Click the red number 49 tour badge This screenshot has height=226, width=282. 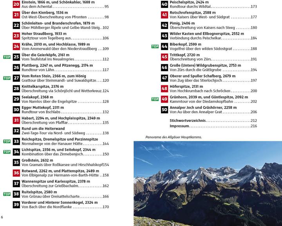(x=164, y=99)
